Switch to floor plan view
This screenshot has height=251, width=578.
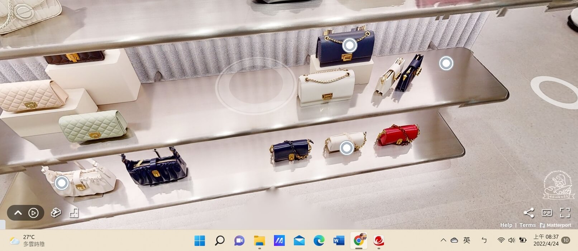pyautogui.click(x=74, y=213)
